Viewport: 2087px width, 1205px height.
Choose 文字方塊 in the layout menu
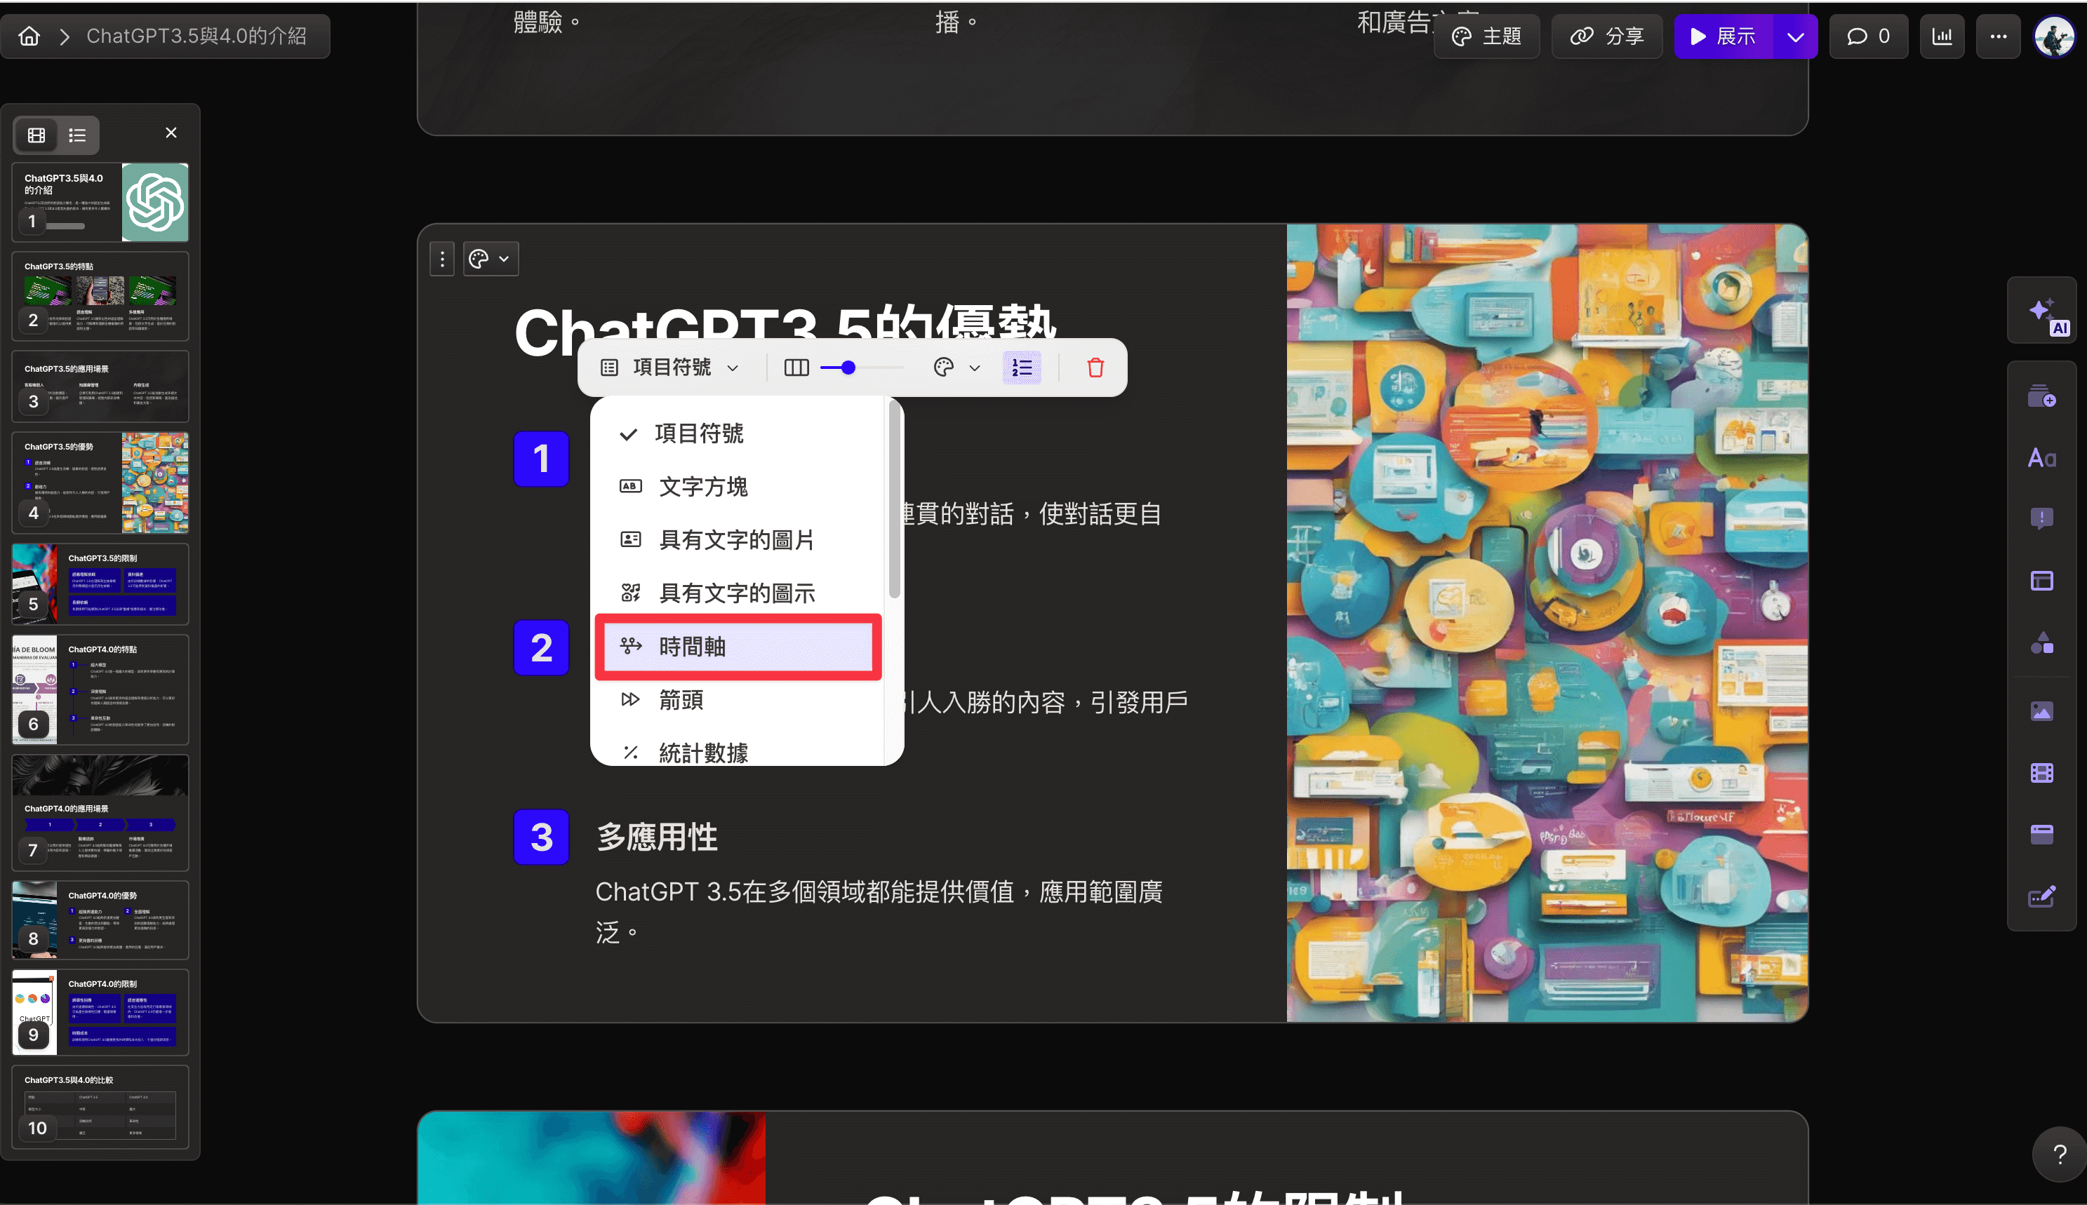click(702, 487)
